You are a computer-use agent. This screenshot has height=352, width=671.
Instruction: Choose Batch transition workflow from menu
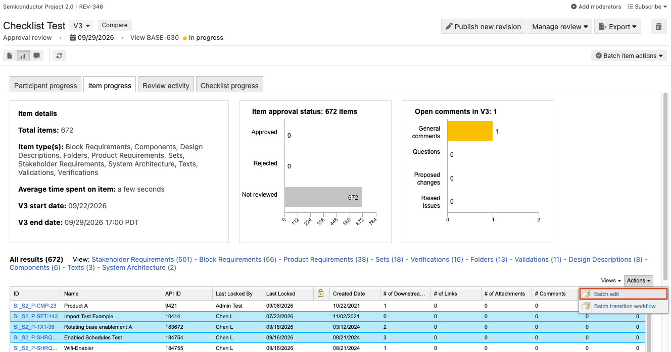625,306
